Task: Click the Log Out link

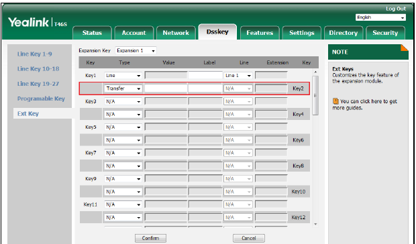Action: (396, 9)
